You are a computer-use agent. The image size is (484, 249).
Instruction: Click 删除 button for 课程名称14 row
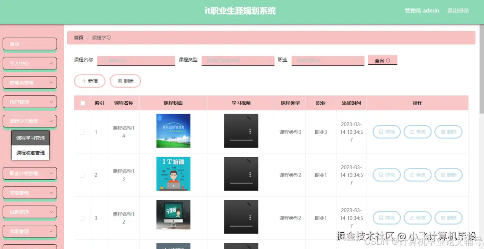point(448,132)
